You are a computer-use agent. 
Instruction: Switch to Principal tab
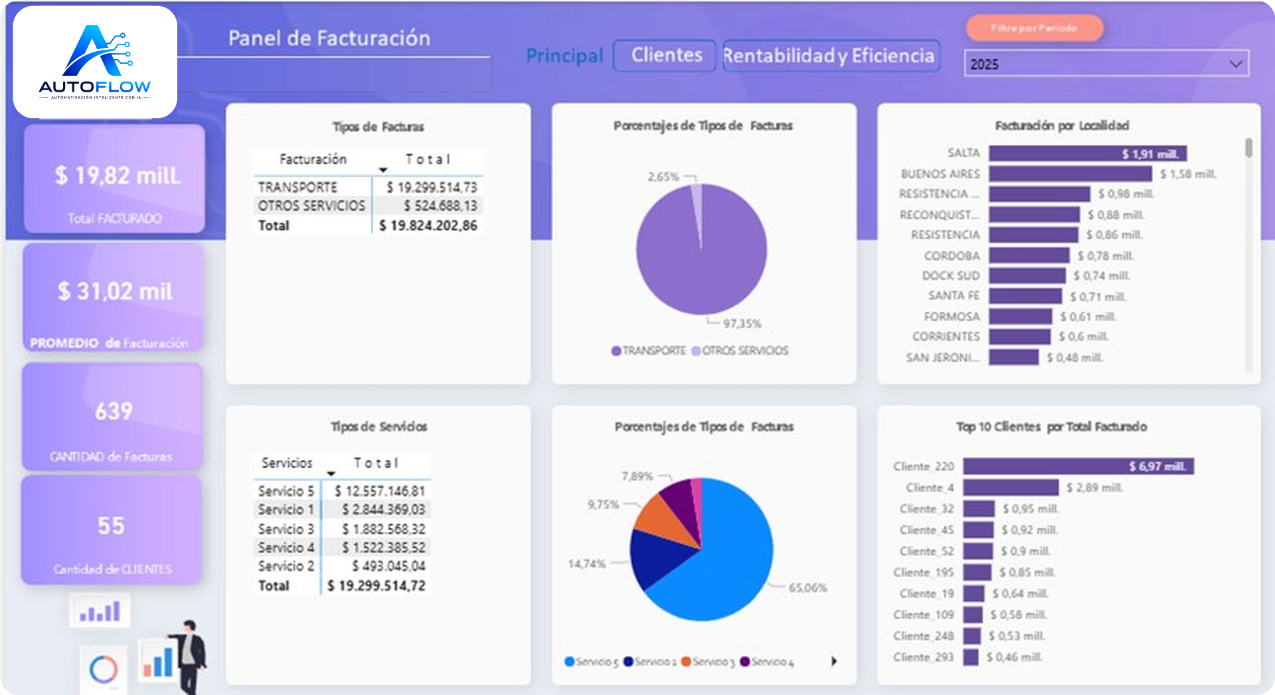564,55
